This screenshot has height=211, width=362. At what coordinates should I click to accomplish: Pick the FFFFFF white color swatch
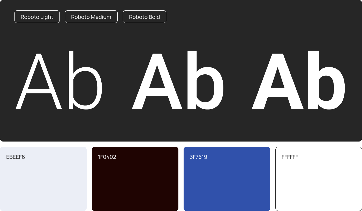tap(319, 179)
